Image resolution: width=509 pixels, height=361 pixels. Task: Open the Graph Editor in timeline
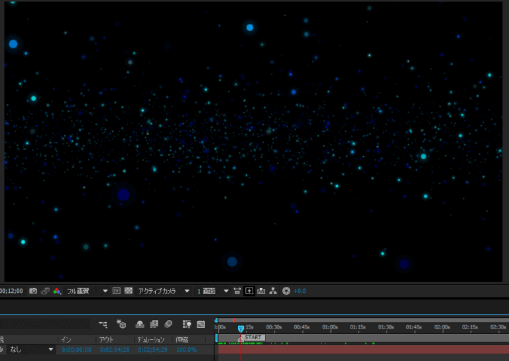(200, 324)
